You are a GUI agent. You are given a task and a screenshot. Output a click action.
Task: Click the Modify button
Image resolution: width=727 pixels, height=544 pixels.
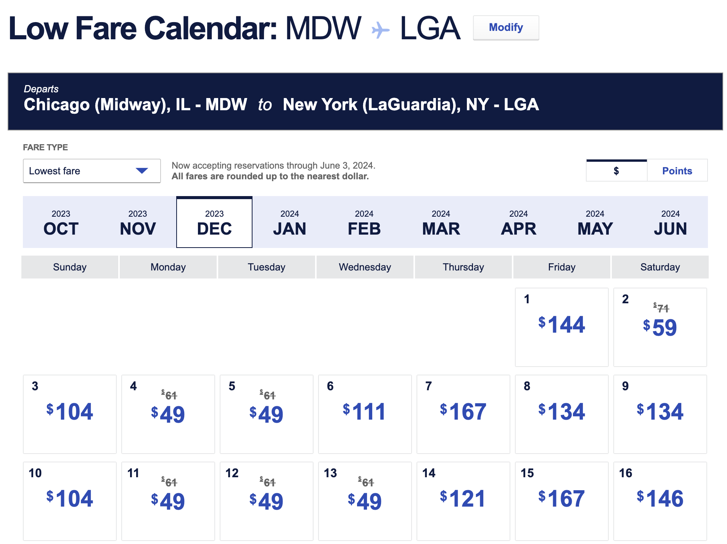pyautogui.click(x=505, y=28)
